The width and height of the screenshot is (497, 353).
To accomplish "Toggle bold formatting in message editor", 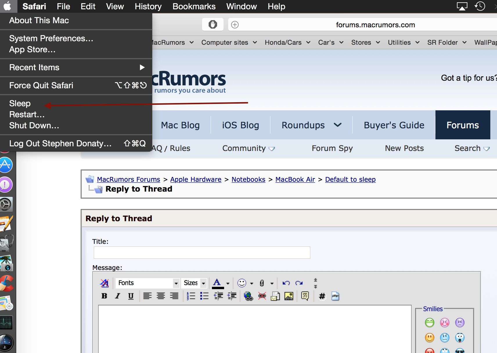I will tap(104, 296).
